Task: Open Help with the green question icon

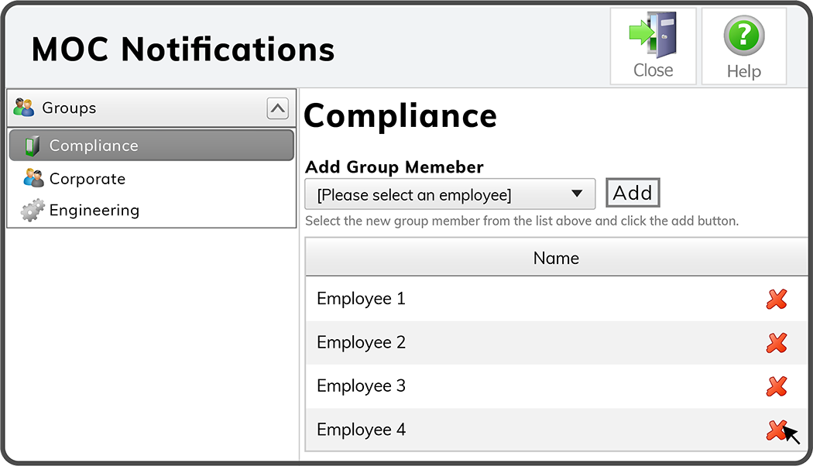Action: click(743, 46)
